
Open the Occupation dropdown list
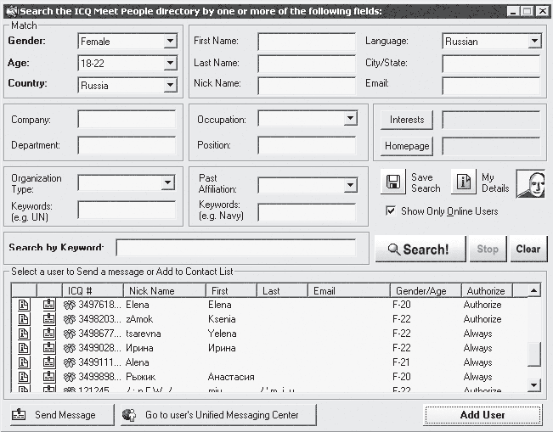click(x=350, y=118)
